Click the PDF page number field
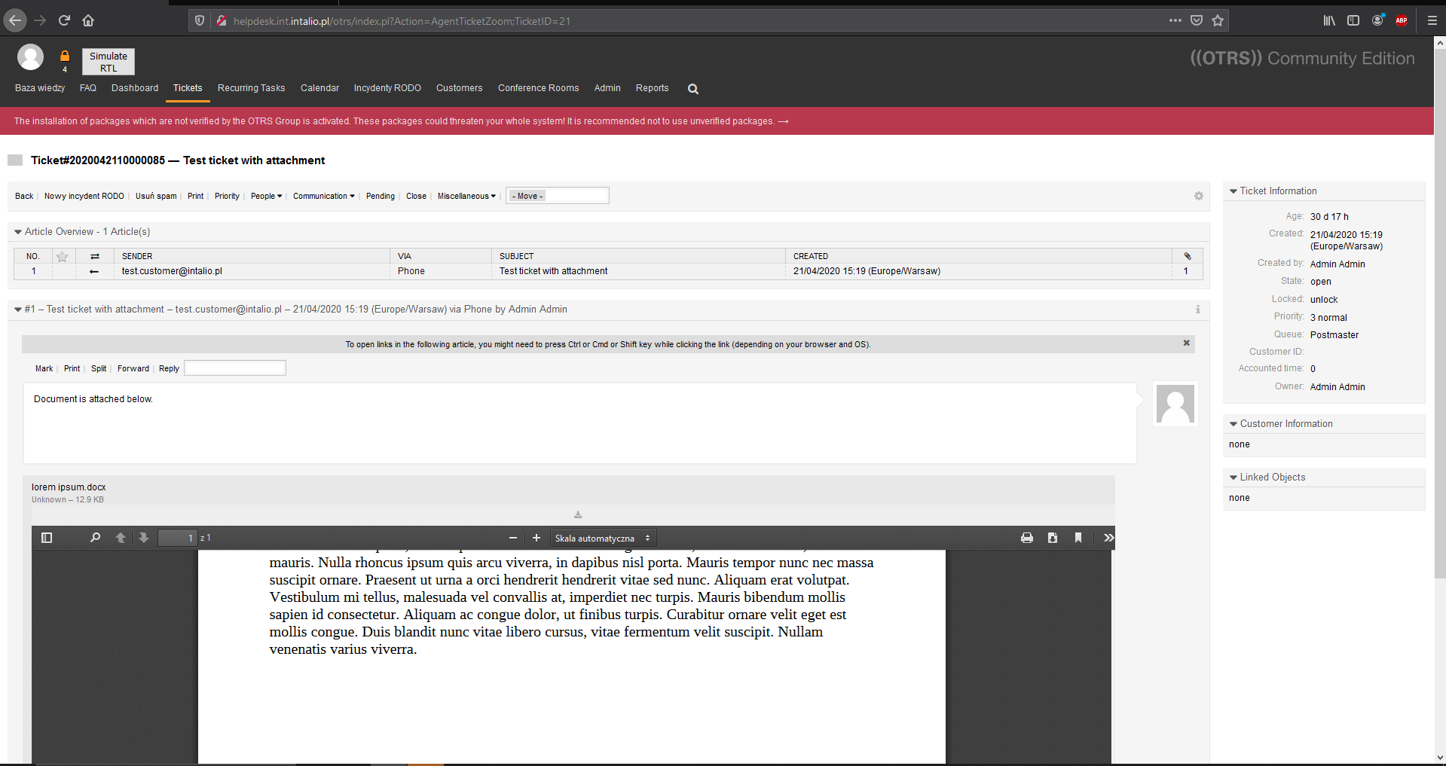This screenshot has height=766, width=1446. (178, 538)
